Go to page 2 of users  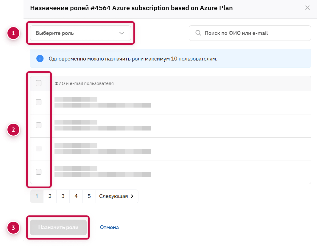(50, 196)
